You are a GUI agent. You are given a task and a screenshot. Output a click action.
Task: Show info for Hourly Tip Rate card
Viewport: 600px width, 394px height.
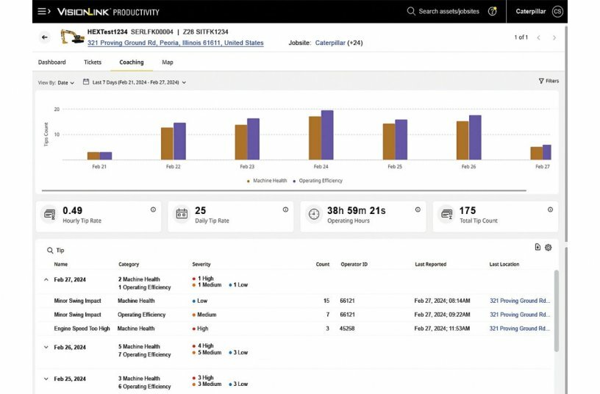pyautogui.click(x=153, y=209)
